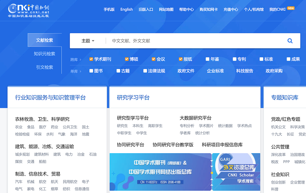The image size is (306, 193).
Task: Open 统计数据 link
Action: point(225,126)
